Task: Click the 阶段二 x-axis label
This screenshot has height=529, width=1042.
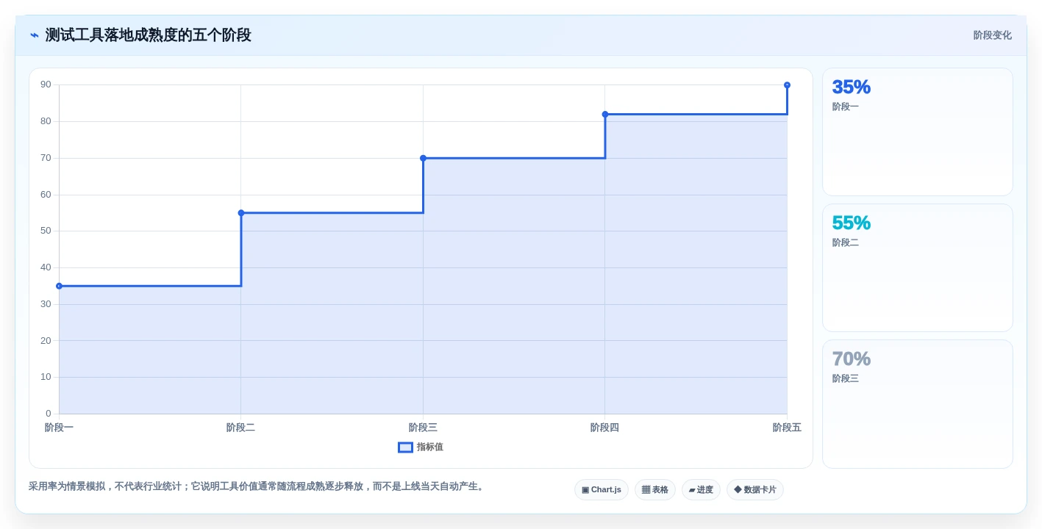Action: (240, 428)
